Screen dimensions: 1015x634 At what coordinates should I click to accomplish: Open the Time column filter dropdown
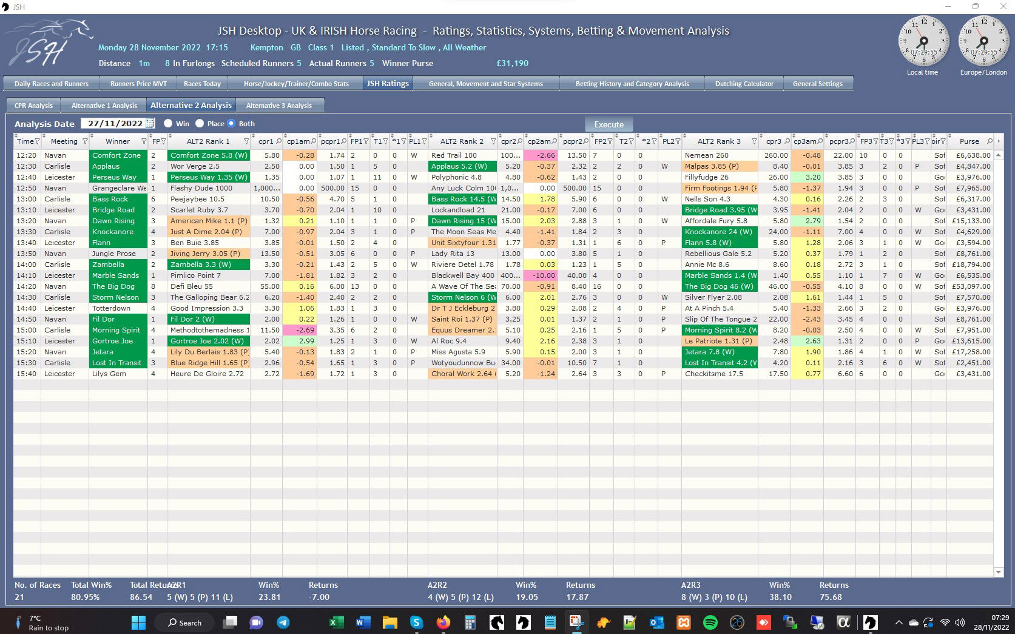tap(37, 141)
